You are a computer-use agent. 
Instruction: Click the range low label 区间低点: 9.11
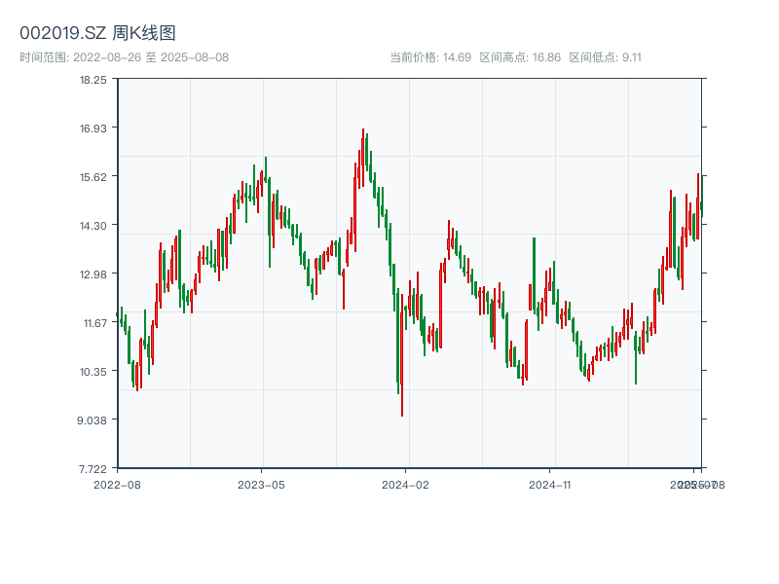coord(605,57)
